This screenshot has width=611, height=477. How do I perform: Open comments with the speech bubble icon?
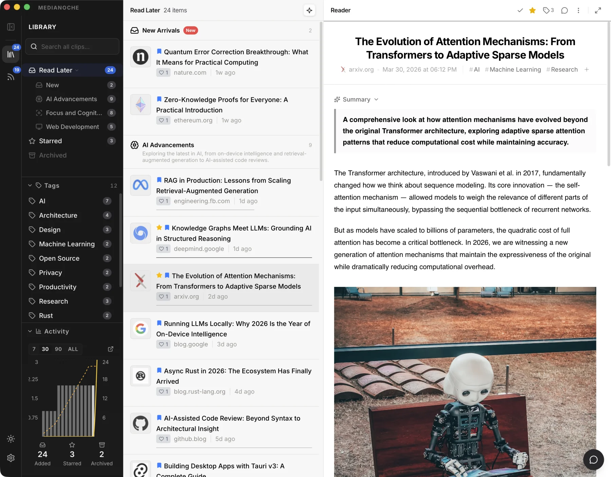[x=564, y=10]
